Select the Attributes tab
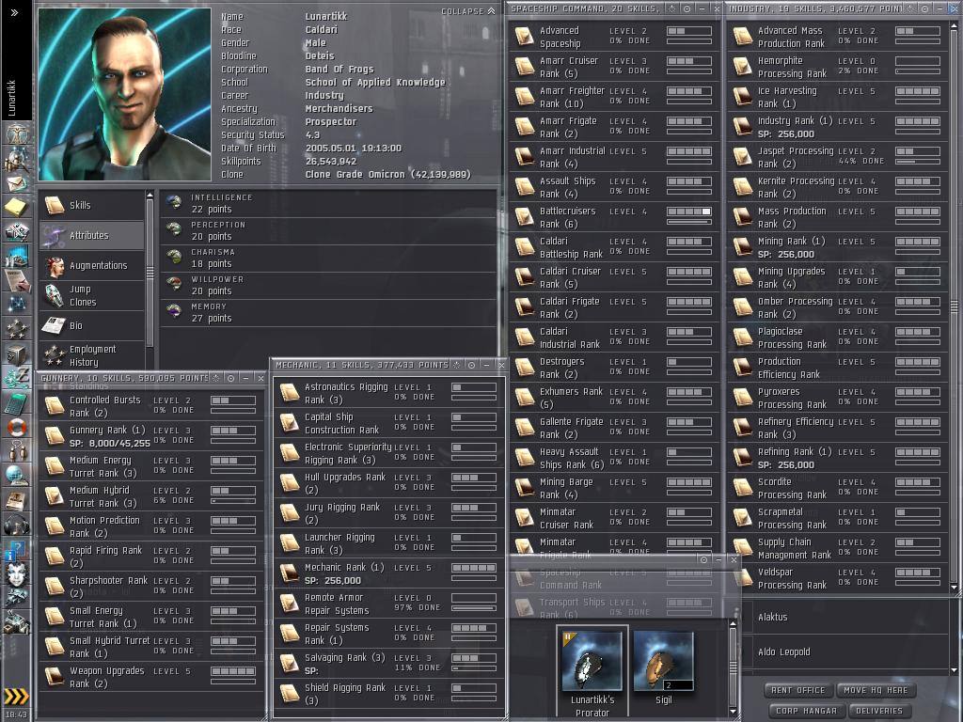 pyautogui.click(x=92, y=235)
